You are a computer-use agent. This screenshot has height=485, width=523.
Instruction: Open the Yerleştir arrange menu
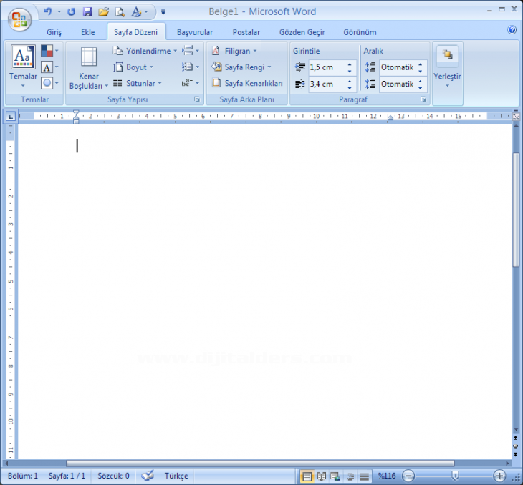point(447,68)
